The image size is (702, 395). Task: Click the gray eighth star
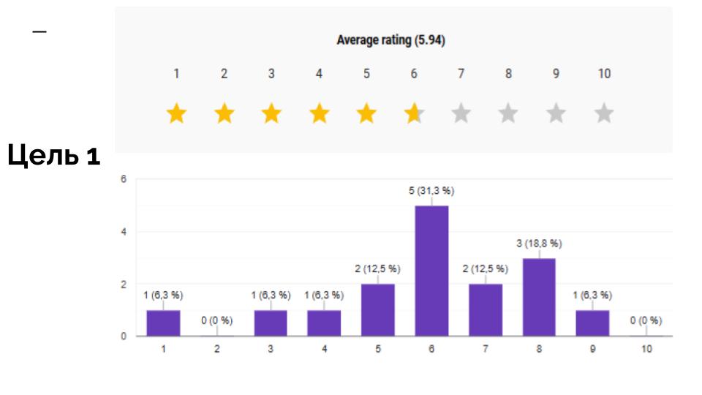coord(508,113)
